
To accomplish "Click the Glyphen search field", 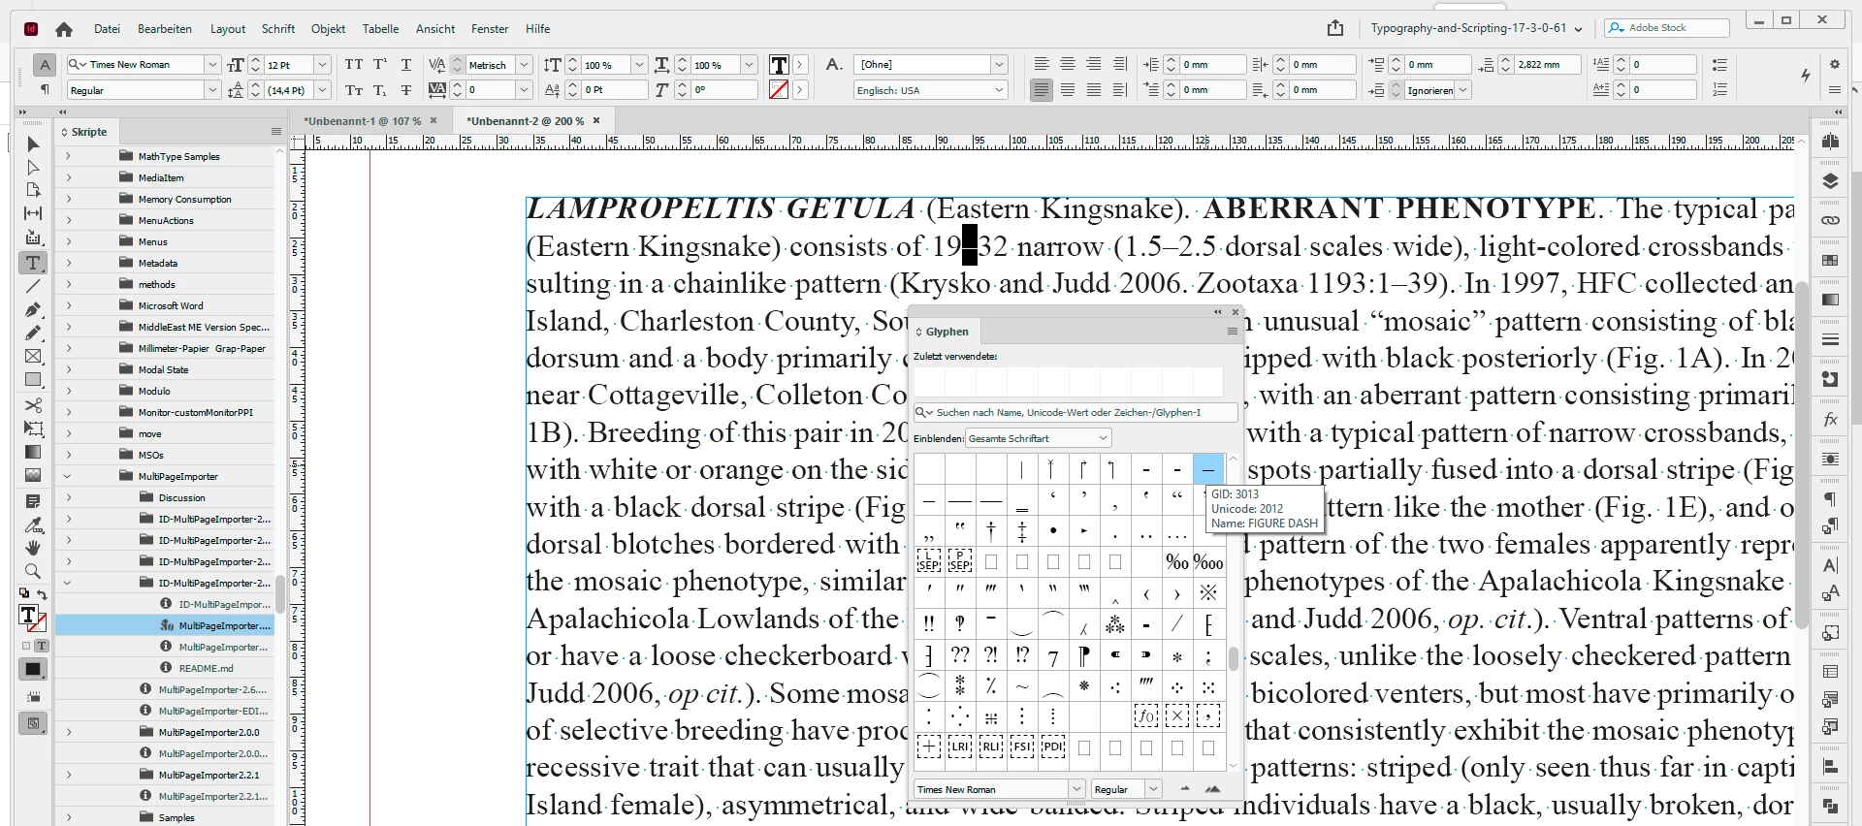I will (x=1075, y=412).
